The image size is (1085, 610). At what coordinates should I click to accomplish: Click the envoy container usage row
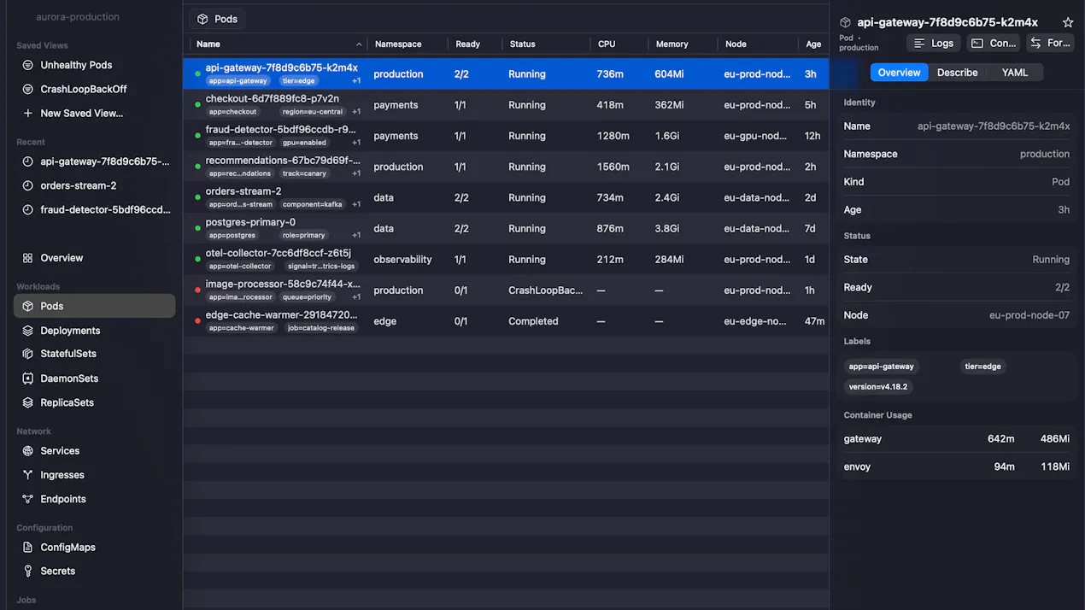pyautogui.click(x=956, y=467)
